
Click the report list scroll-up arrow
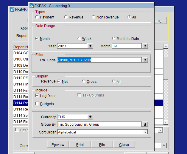pos(166,46)
